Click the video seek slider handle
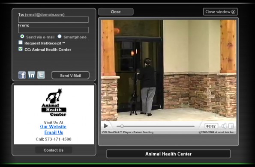Image resolution: width=255 pixels, height=167 pixels. (122, 126)
